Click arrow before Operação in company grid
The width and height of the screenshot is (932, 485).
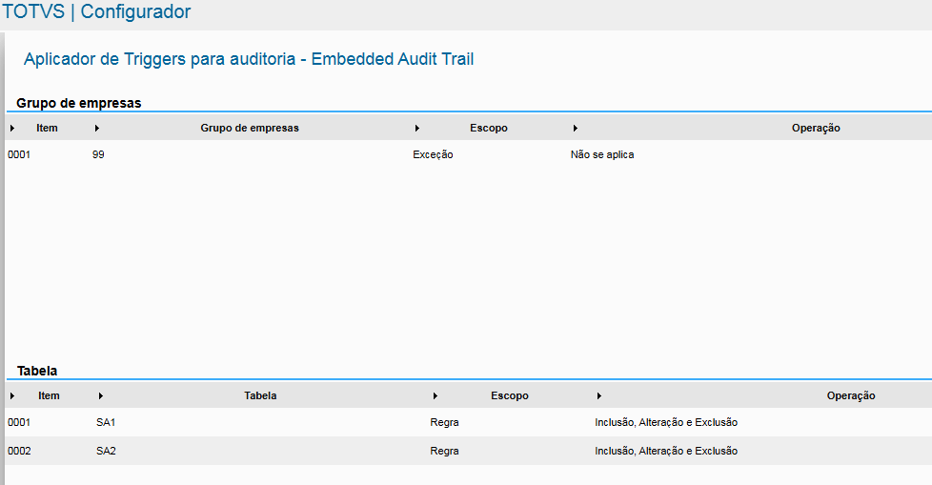tap(576, 128)
